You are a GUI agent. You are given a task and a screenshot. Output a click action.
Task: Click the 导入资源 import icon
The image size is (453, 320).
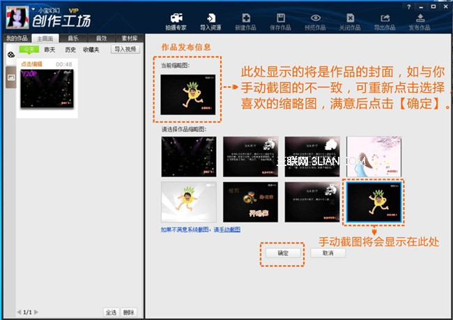tap(210, 22)
